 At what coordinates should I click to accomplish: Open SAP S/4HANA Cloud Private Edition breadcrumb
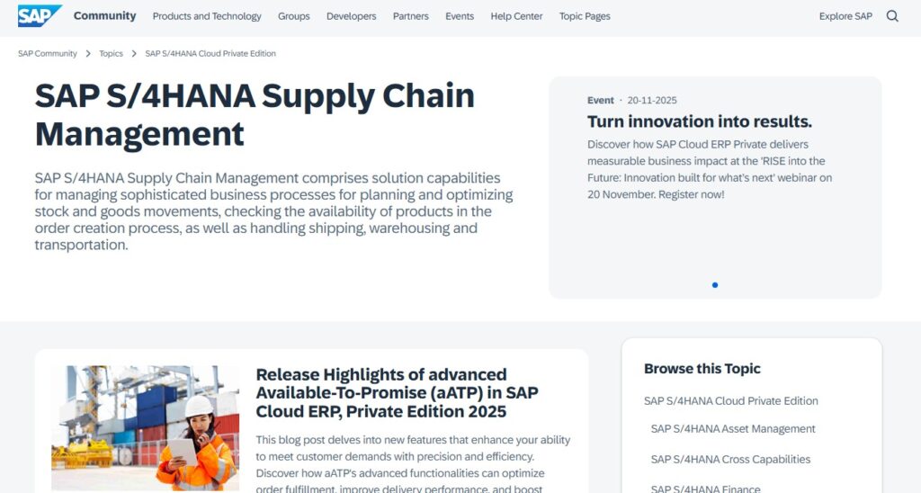[x=210, y=54]
